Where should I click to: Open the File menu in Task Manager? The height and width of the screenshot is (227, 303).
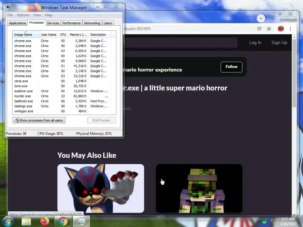(10, 15)
